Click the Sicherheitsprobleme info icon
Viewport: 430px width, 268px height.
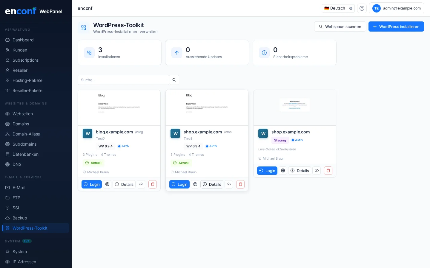(x=264, y=53)
